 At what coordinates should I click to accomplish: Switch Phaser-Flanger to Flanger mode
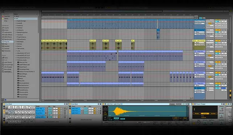(205, 114)
